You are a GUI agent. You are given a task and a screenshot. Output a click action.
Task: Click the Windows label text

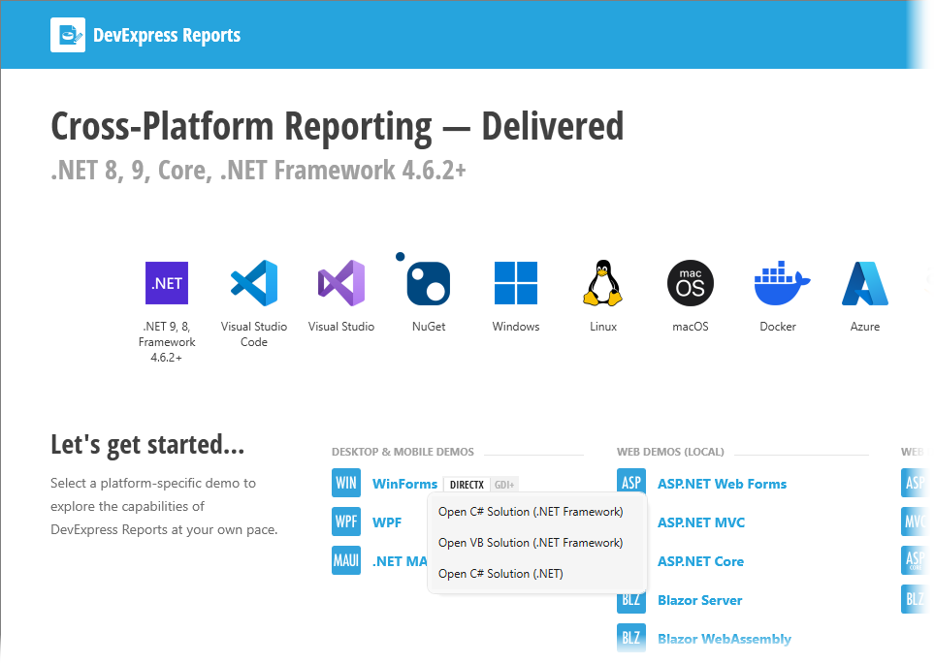coord(516,327)
